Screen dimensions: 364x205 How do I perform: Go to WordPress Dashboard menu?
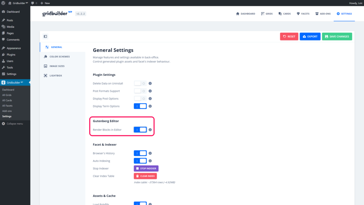15,12
